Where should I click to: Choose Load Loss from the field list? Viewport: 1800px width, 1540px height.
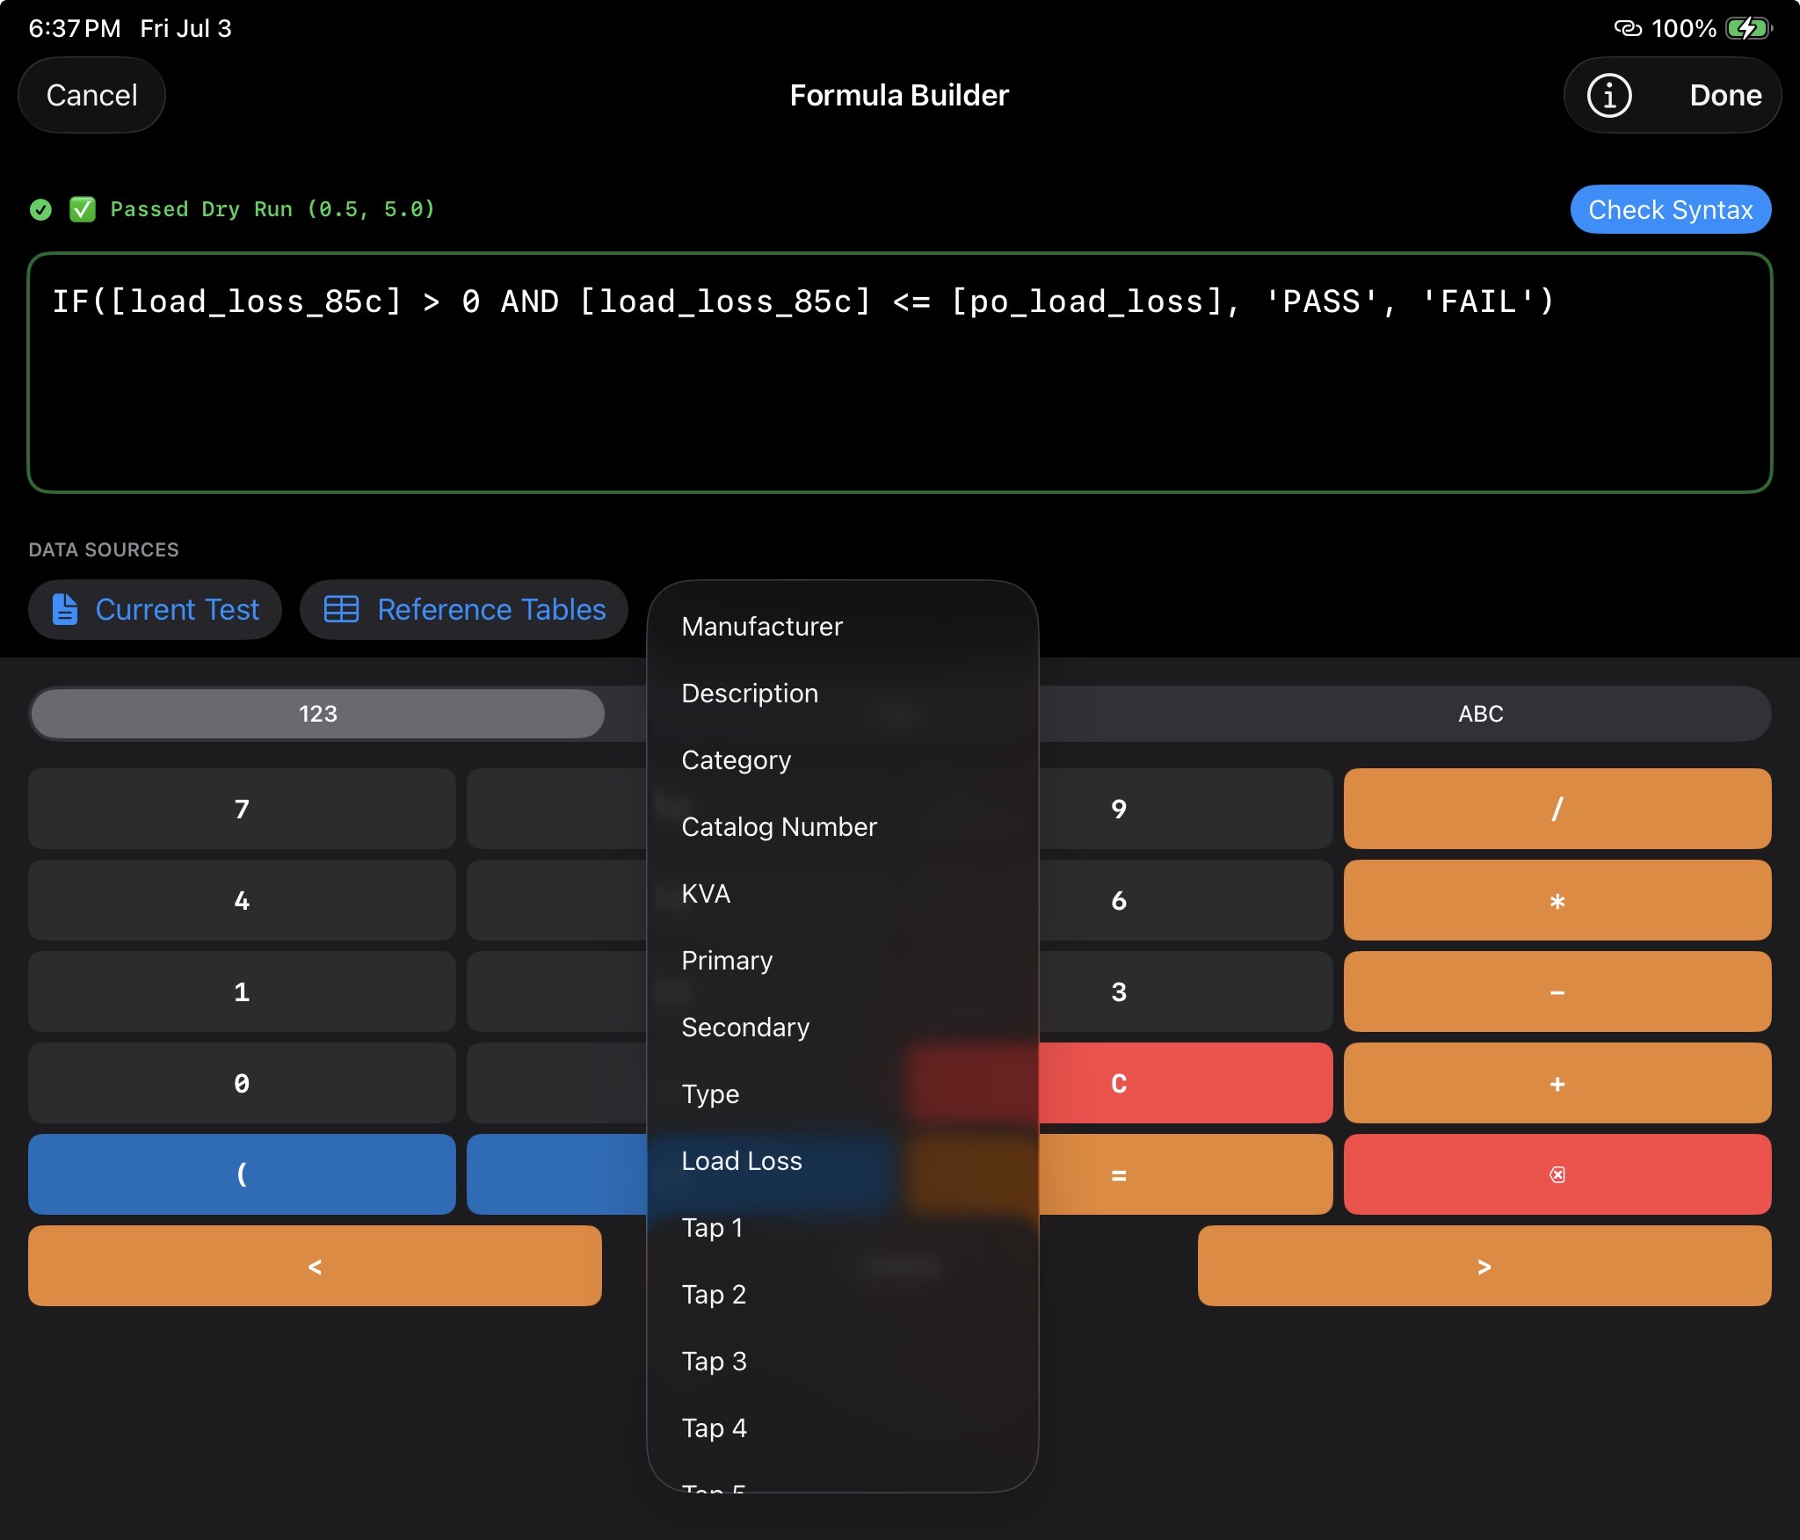tap(842, 1161)
